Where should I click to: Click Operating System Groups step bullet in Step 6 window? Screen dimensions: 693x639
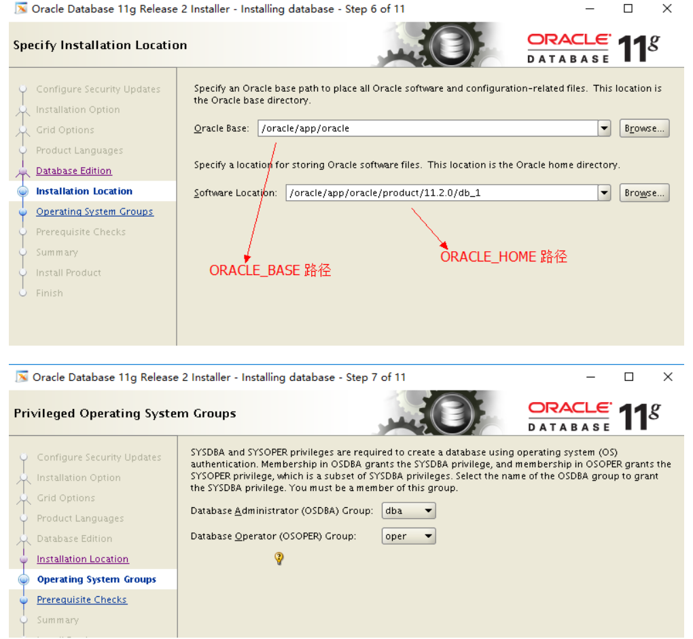[23, 212]
